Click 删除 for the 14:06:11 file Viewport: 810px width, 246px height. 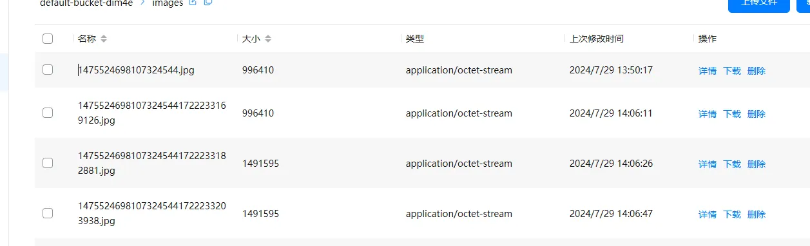[757, 114]
